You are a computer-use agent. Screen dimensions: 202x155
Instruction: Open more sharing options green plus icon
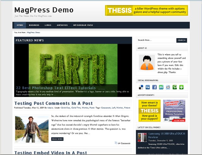tap(181, 87)
